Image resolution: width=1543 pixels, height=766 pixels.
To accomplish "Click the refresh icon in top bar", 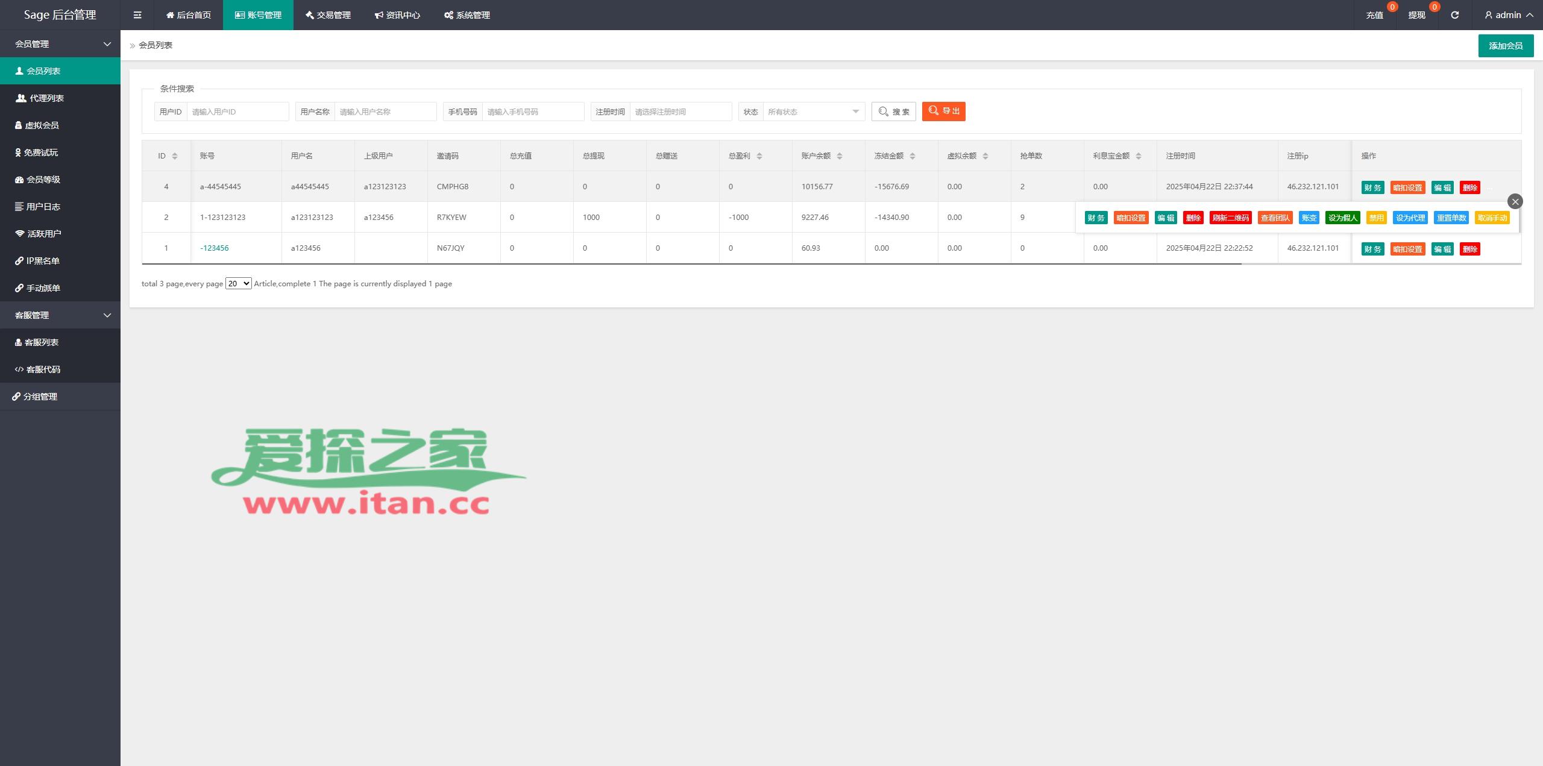I will point(1454,15).
